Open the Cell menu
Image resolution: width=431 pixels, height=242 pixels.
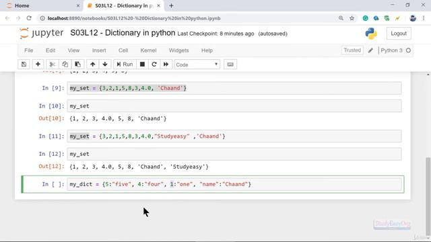(x=123, y=50)
